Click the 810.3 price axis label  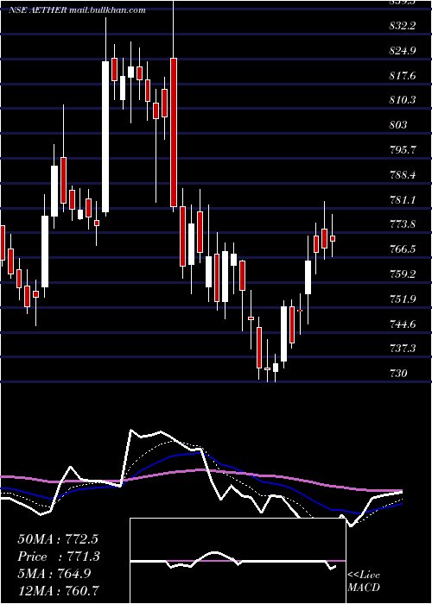click(403, 100)
